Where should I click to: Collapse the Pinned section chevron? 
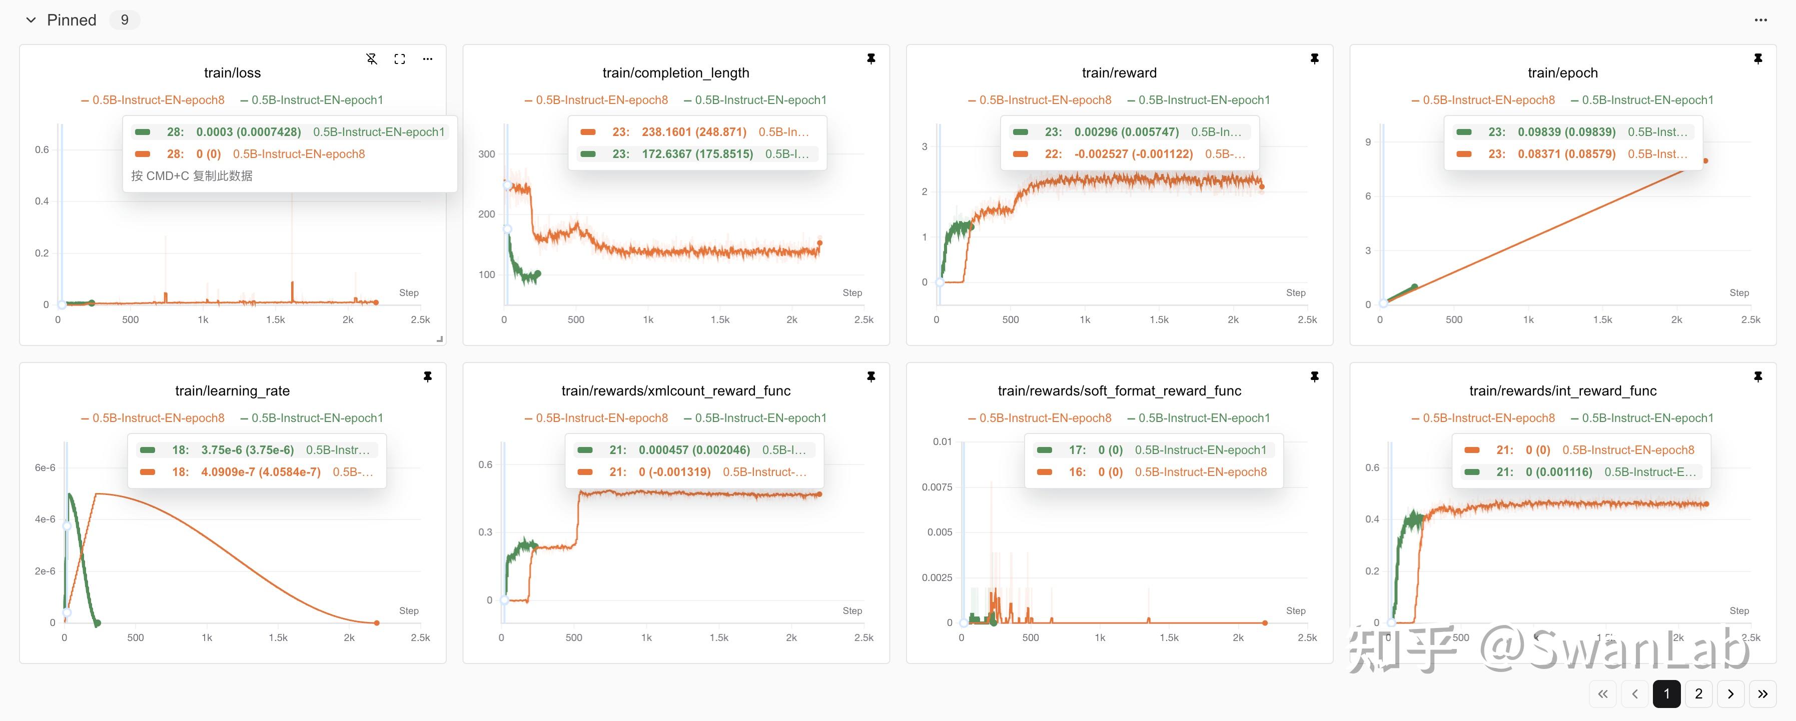(31, 20)
